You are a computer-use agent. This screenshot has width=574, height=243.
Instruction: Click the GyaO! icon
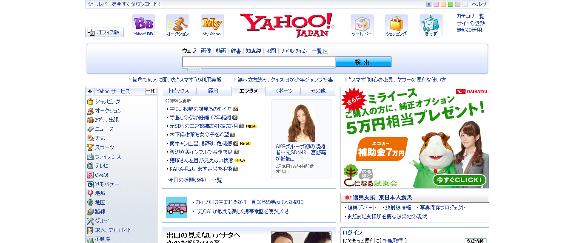[90, 175]
